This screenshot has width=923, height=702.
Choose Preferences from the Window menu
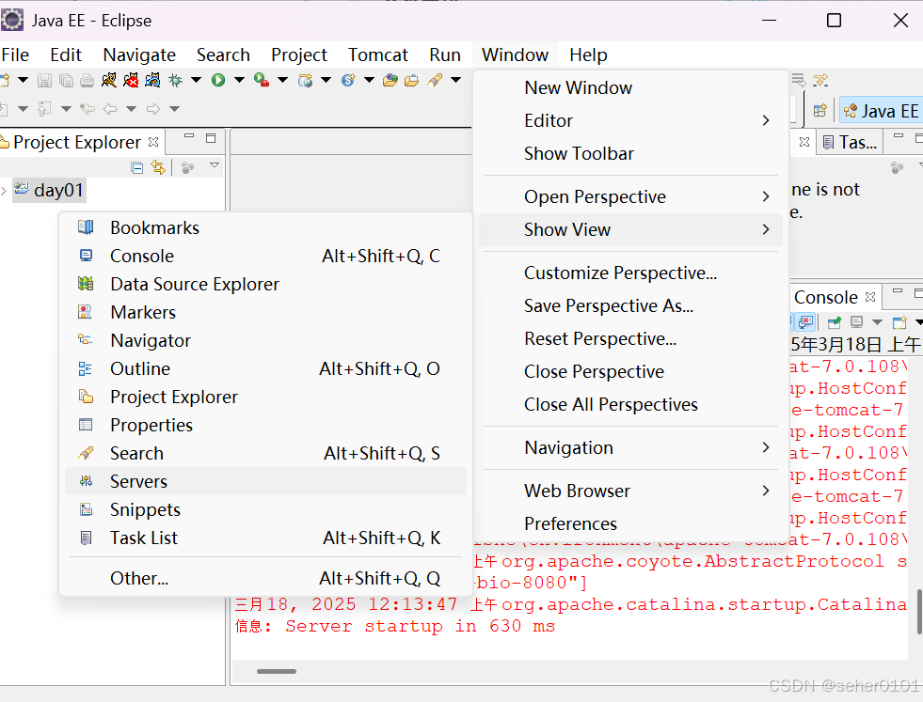(x=630, y=523)
